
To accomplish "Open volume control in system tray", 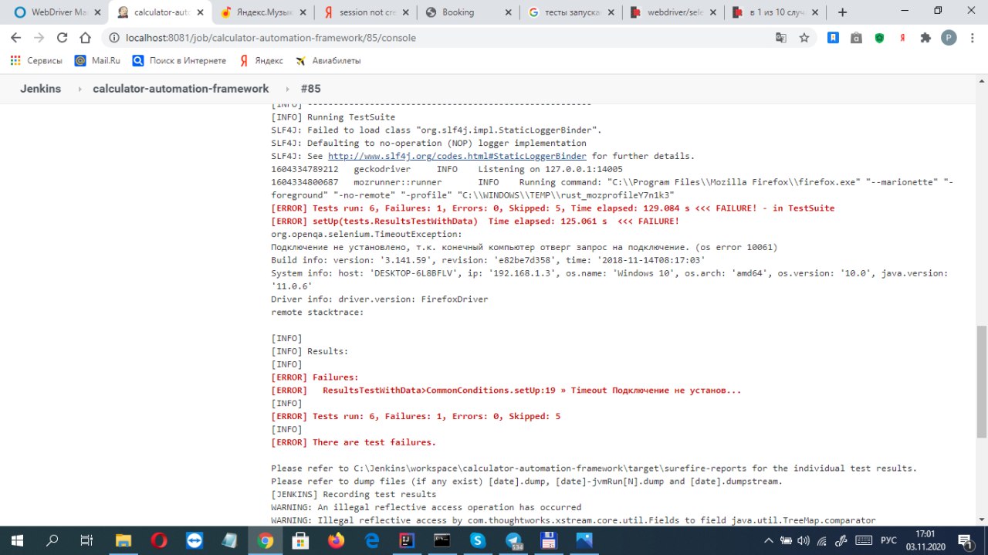I will [x=803, y=540].
